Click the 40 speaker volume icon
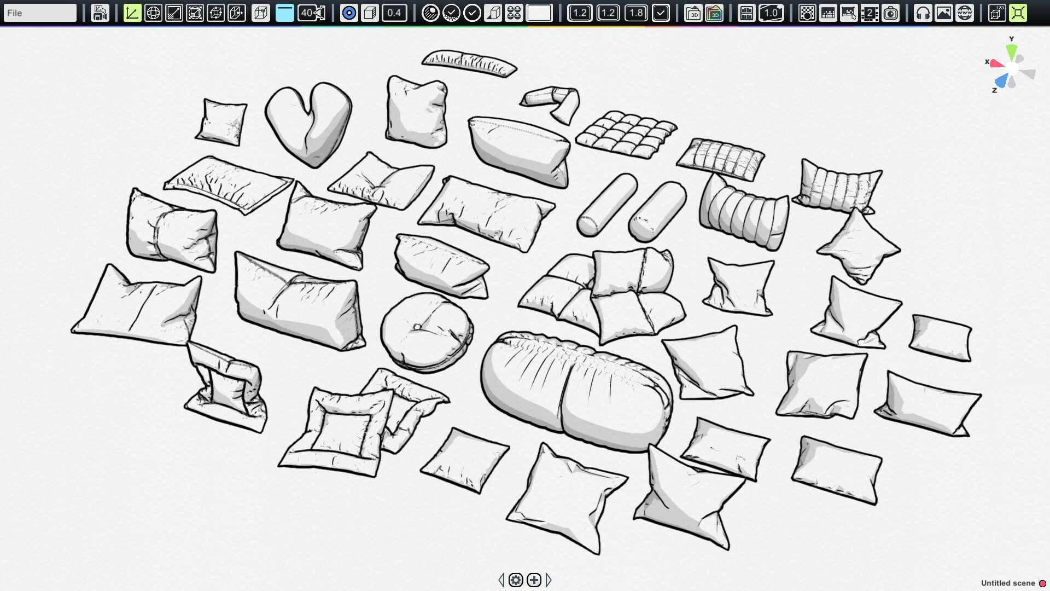Image resolution: width=1050 pixels, height=591 pixels. [x=310, y=13]
